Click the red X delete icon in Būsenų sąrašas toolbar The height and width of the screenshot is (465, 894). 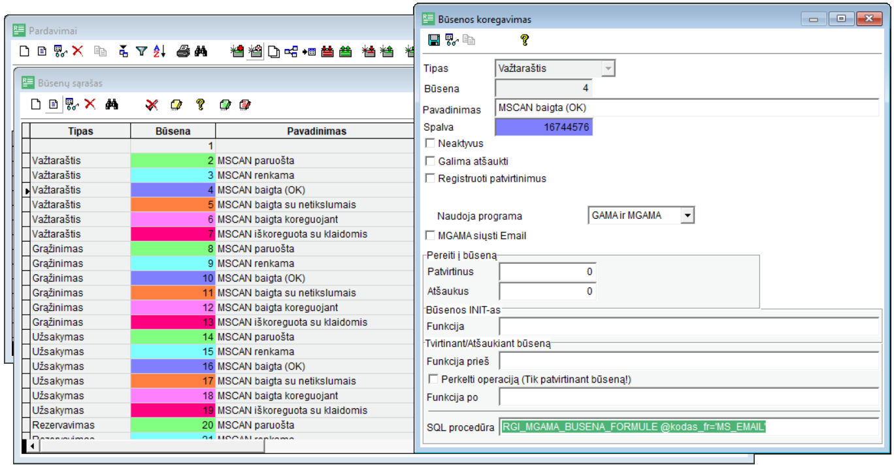pos(90,104)
